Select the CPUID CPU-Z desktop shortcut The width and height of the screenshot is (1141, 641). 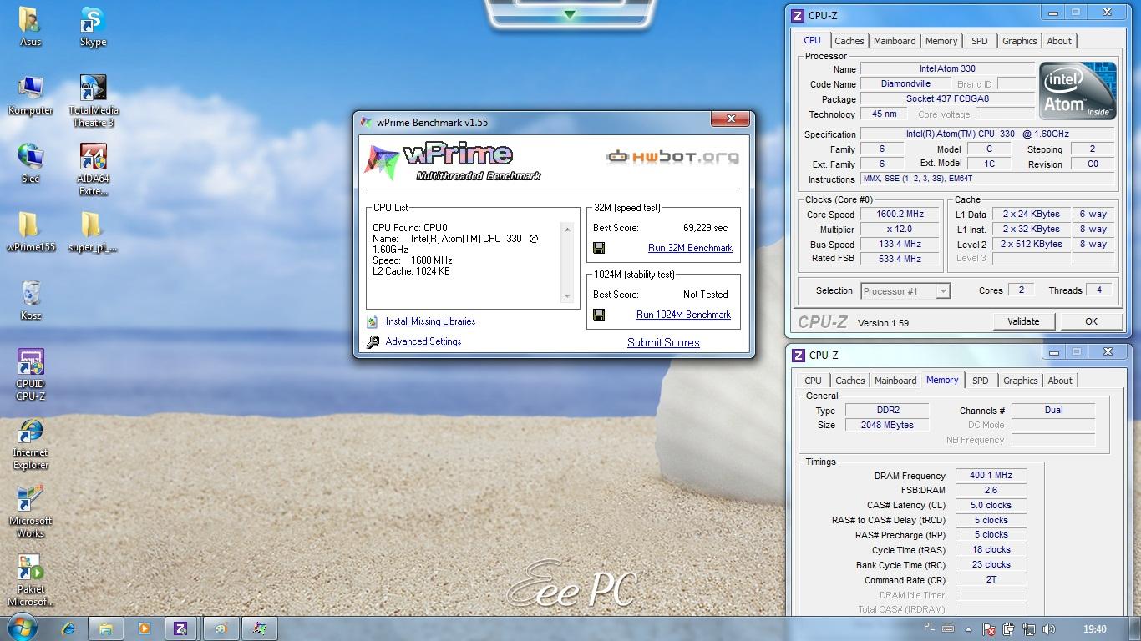coord(30,375)
